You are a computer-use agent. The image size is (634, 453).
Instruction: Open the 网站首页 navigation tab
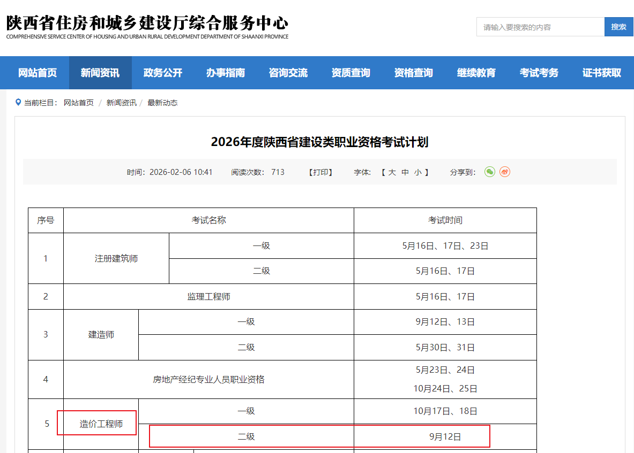pyautogui.click(x=37, y=72)
